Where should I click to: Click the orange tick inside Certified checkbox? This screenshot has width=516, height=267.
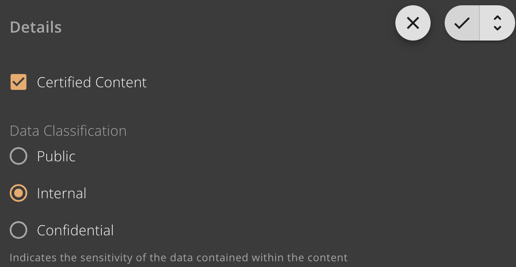point(18,82)
